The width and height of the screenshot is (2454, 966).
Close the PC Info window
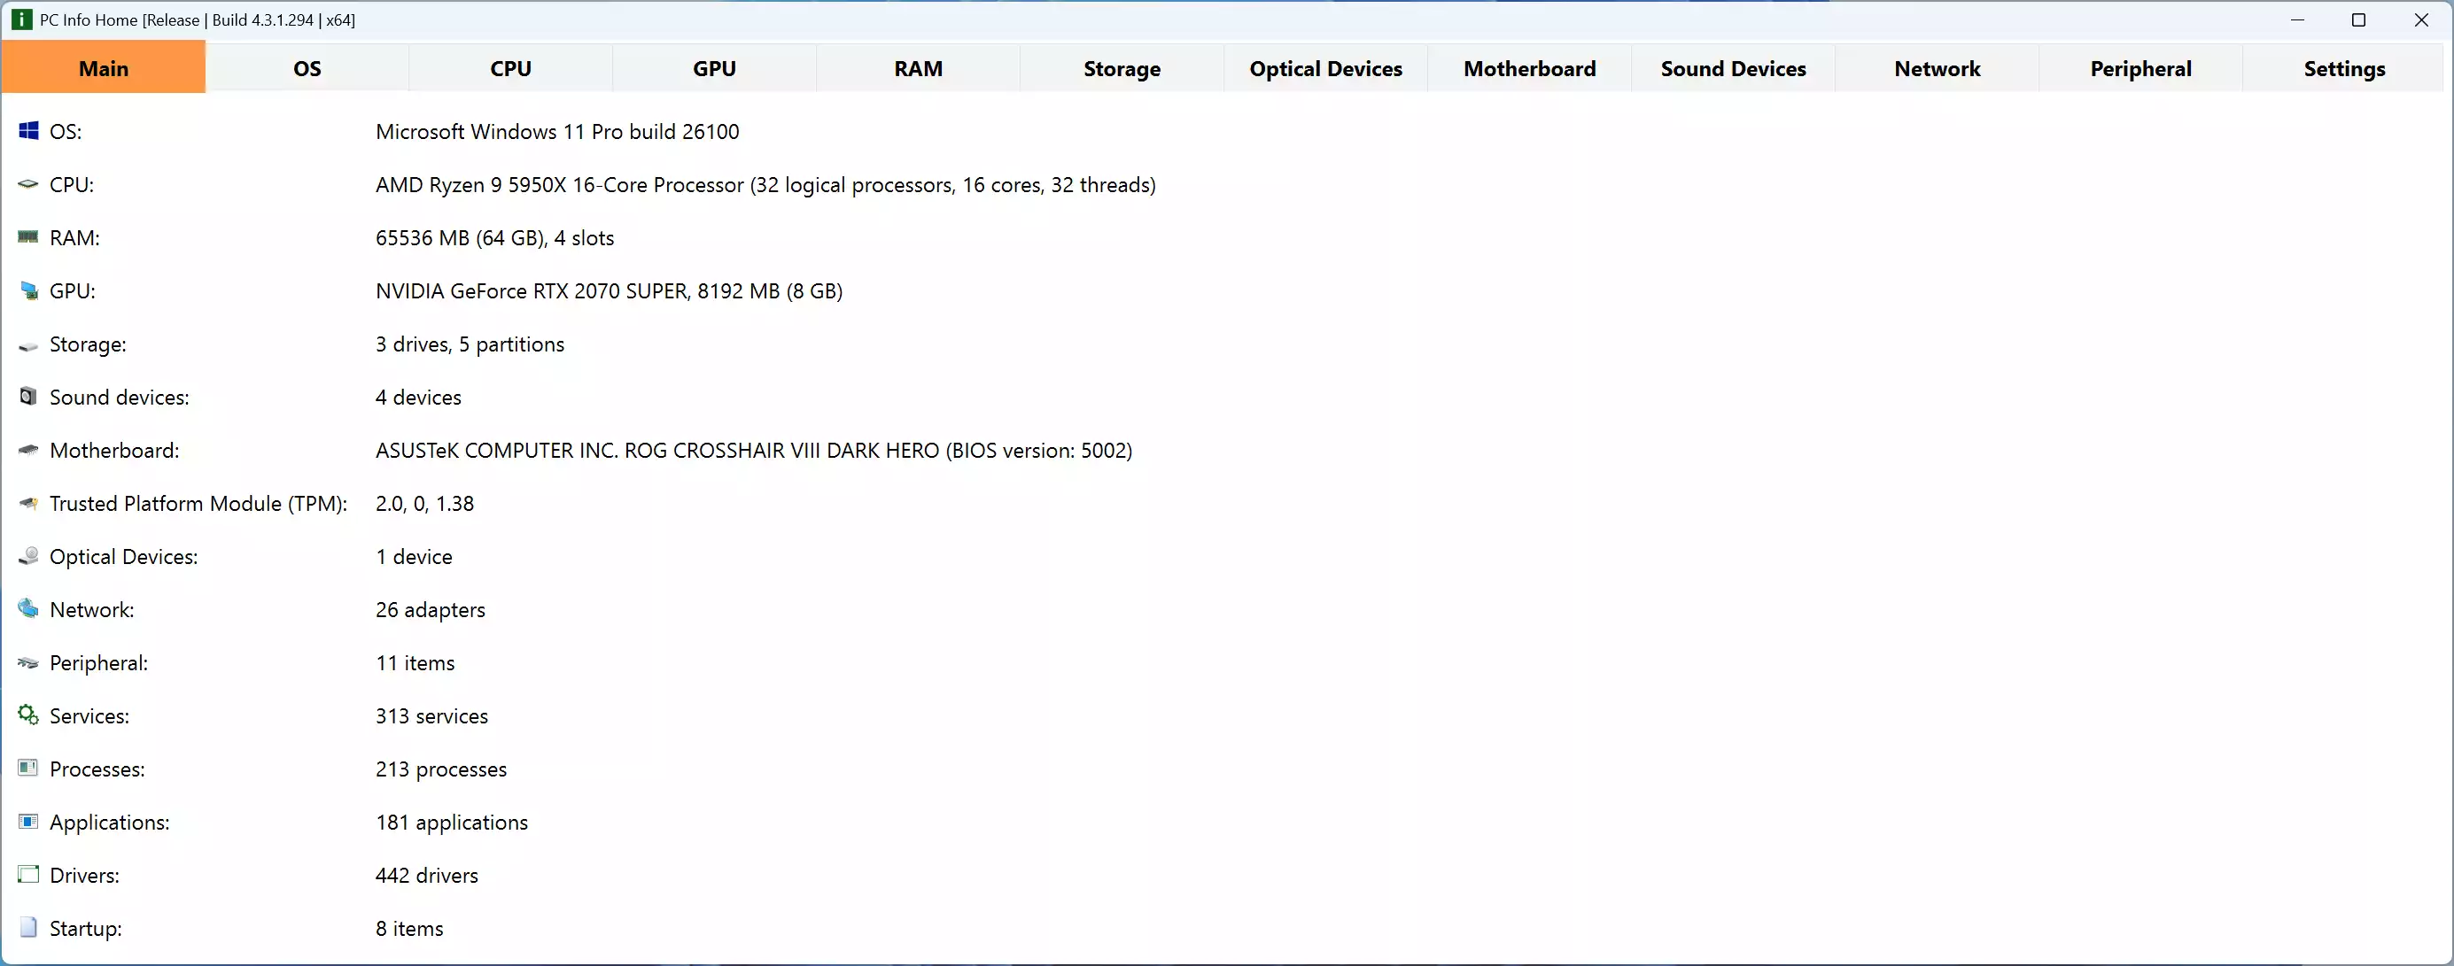(2420, 20)
